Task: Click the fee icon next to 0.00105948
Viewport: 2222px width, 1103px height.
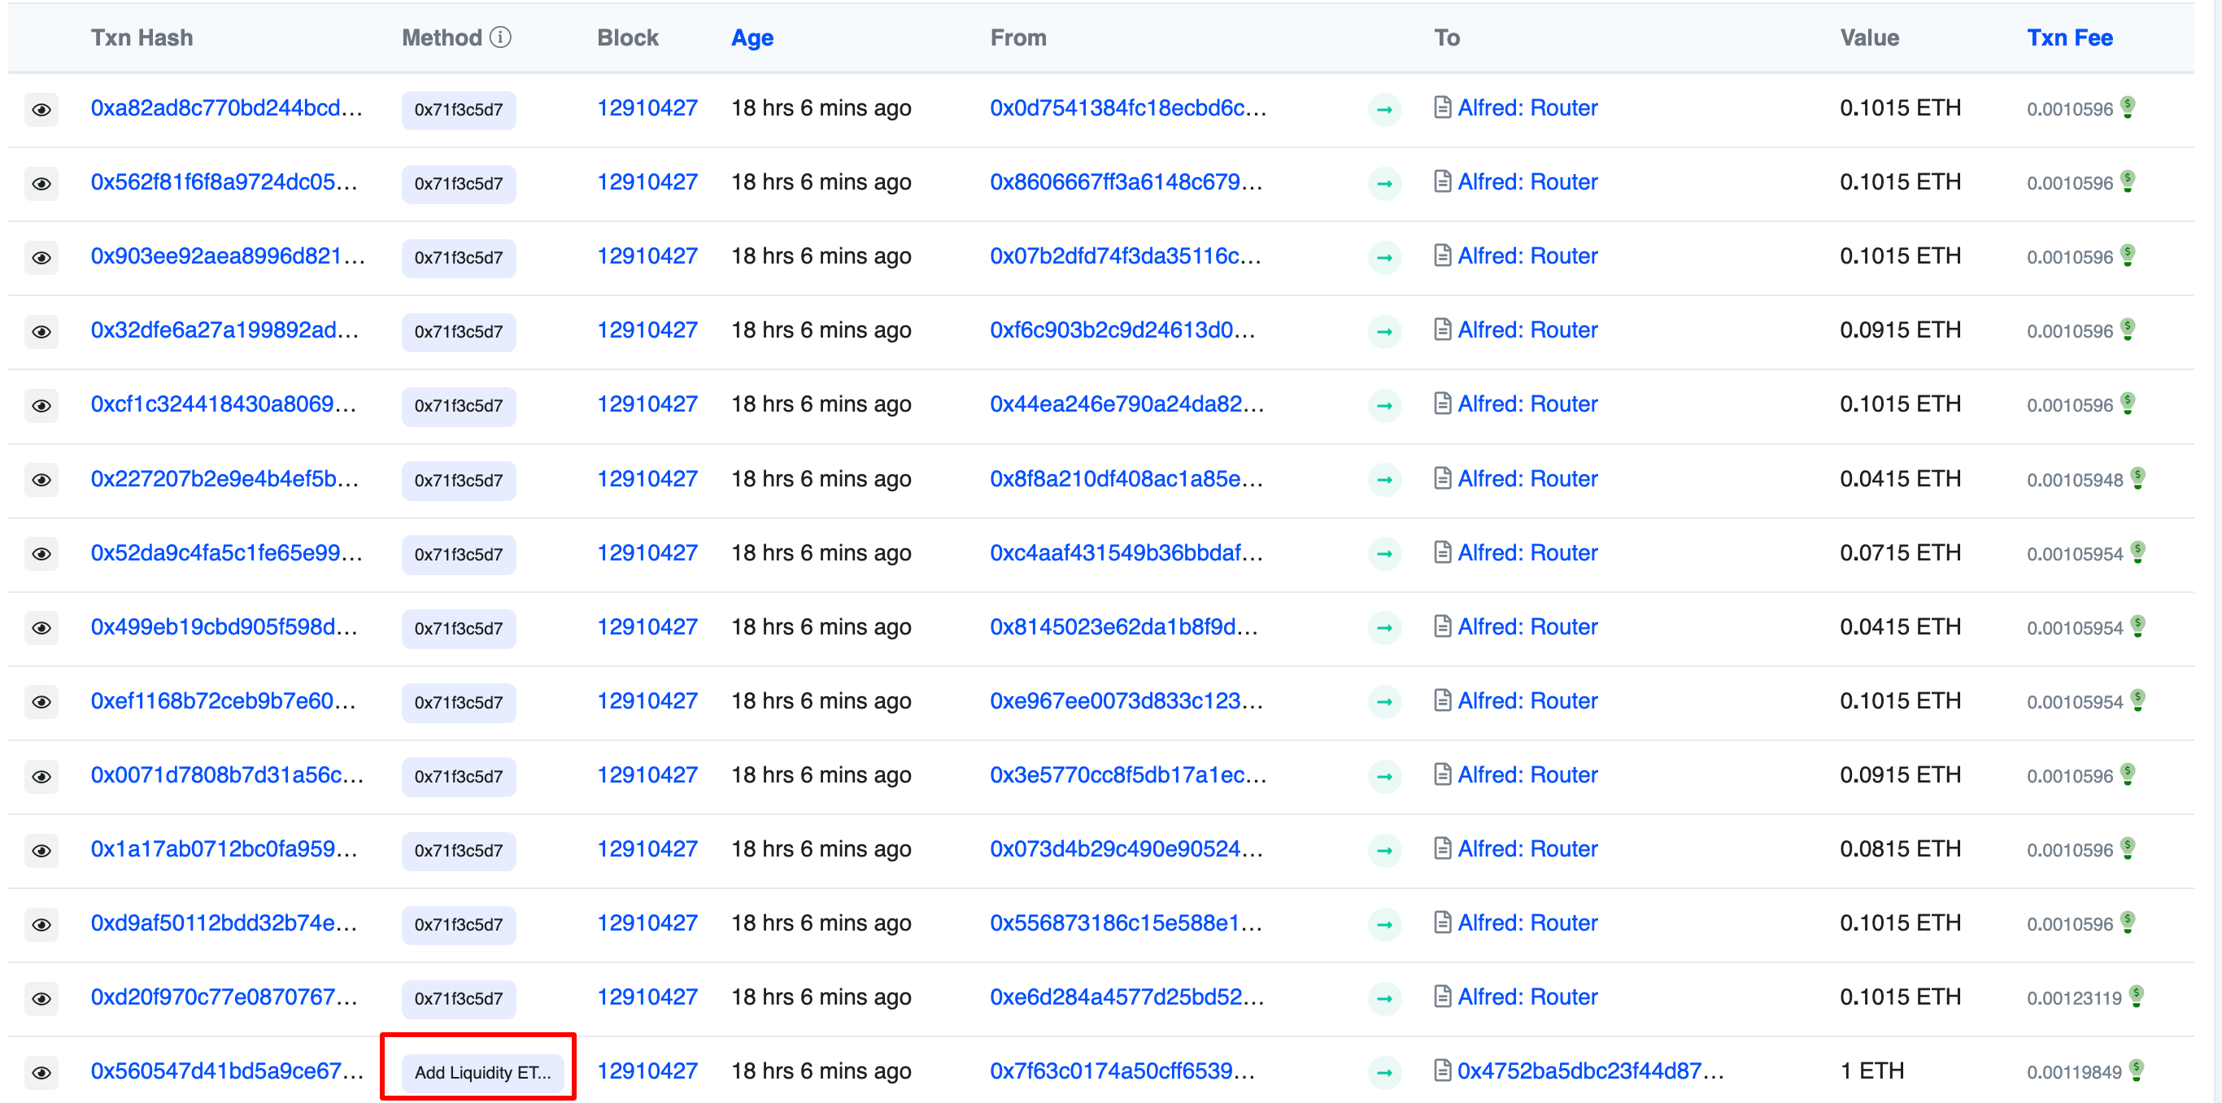Action: click(2137, 477)
